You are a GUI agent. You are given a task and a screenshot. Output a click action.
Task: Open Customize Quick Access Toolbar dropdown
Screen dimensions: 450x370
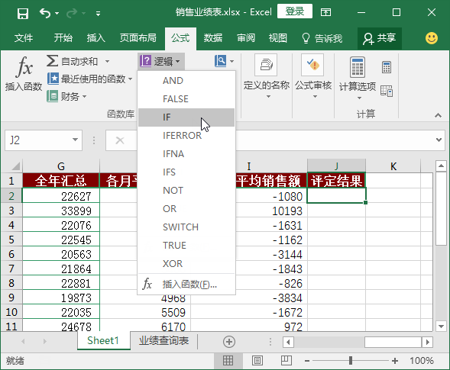pos(98,14)
